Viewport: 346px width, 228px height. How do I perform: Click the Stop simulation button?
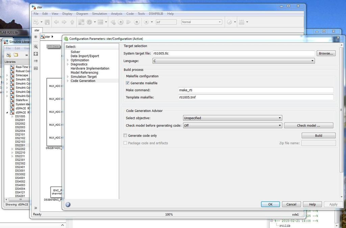click(137, 22)
